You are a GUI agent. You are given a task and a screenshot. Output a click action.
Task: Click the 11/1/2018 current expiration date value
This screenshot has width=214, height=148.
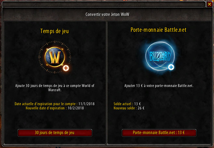(x=87, y=104)
